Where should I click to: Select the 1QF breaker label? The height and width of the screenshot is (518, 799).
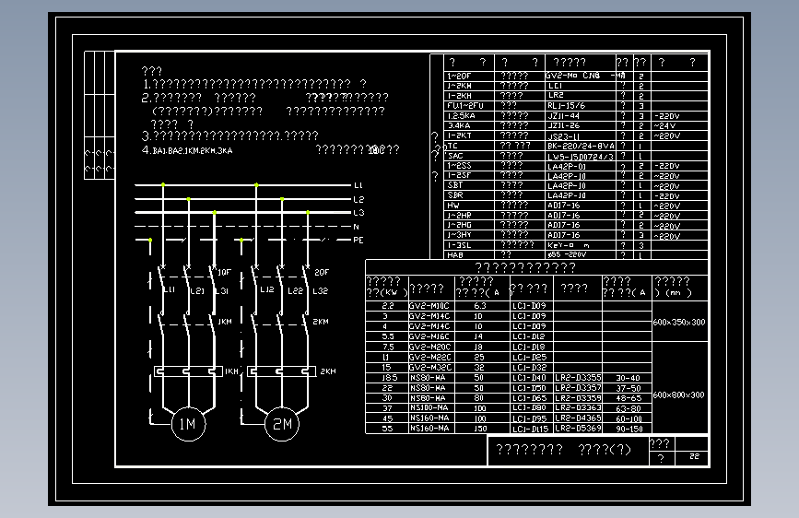pyautogui.click(x=224, y=272)
